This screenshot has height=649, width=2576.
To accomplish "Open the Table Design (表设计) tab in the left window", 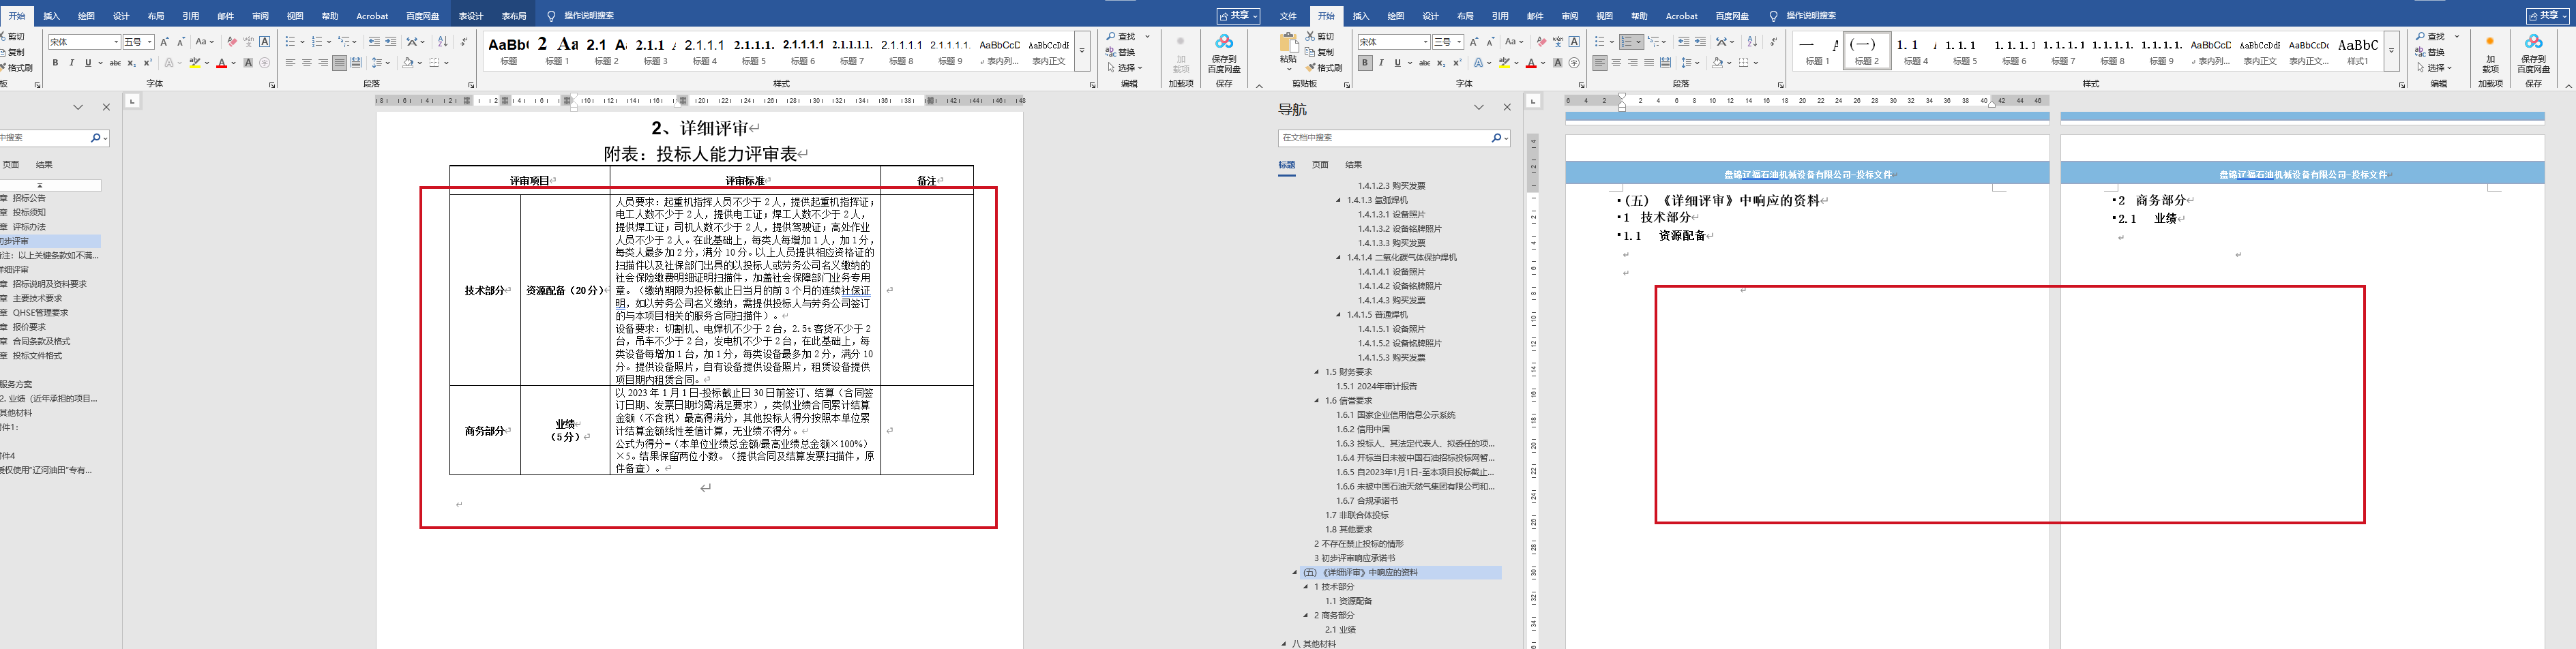I will point(470,16).
